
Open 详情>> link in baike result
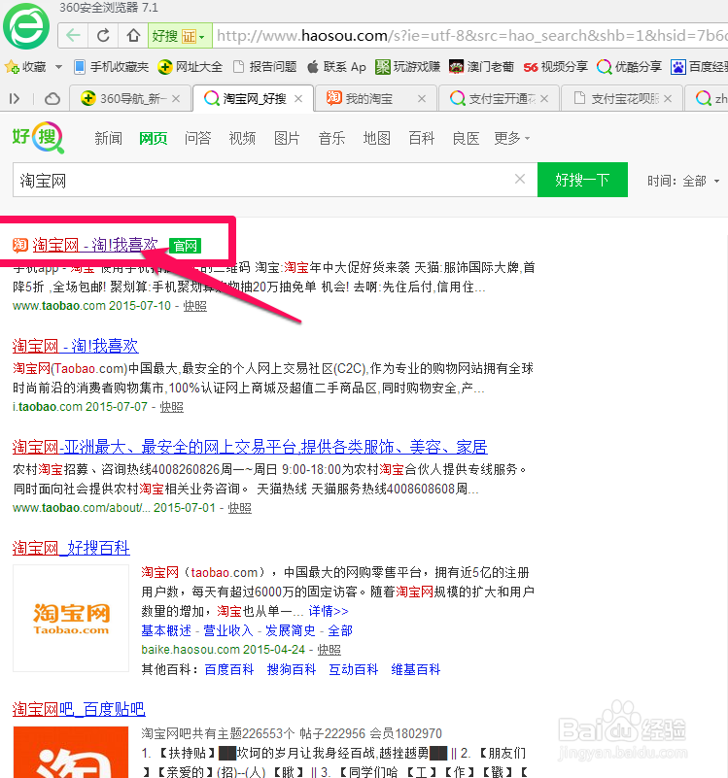329,611
